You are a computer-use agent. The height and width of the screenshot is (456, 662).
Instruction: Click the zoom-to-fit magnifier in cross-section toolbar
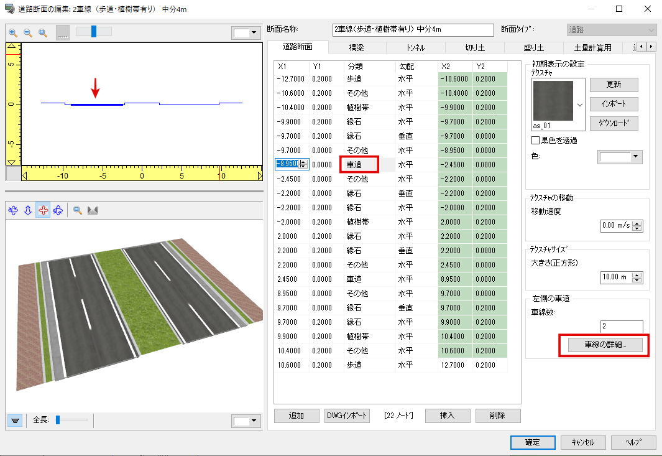click(43, 32)
